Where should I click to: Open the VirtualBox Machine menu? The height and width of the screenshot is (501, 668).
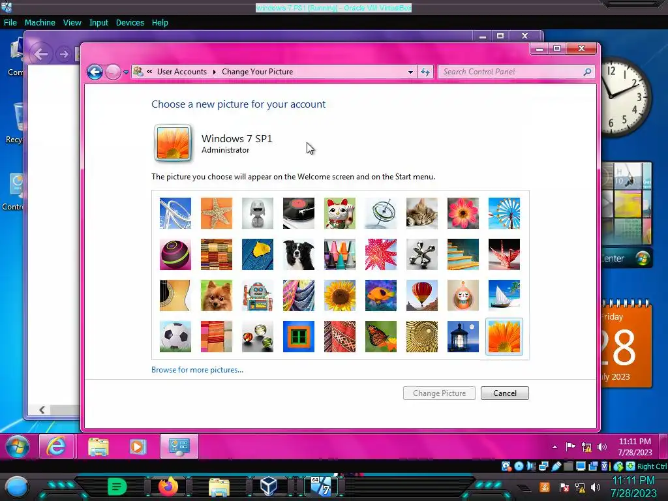point(40,23)
